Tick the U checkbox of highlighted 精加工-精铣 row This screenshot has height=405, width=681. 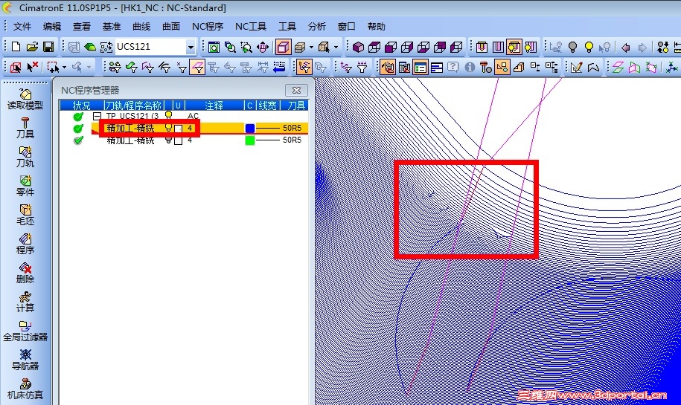178,129
